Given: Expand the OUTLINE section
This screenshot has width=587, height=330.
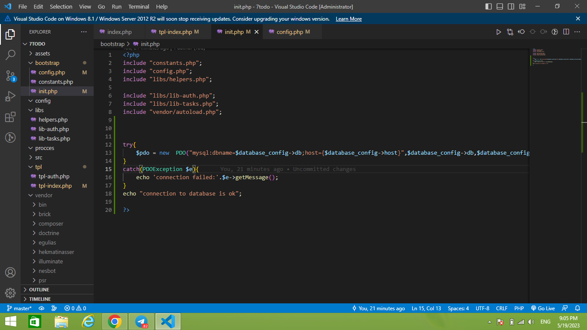Looking at the screenshot, I should coord(57,290).
